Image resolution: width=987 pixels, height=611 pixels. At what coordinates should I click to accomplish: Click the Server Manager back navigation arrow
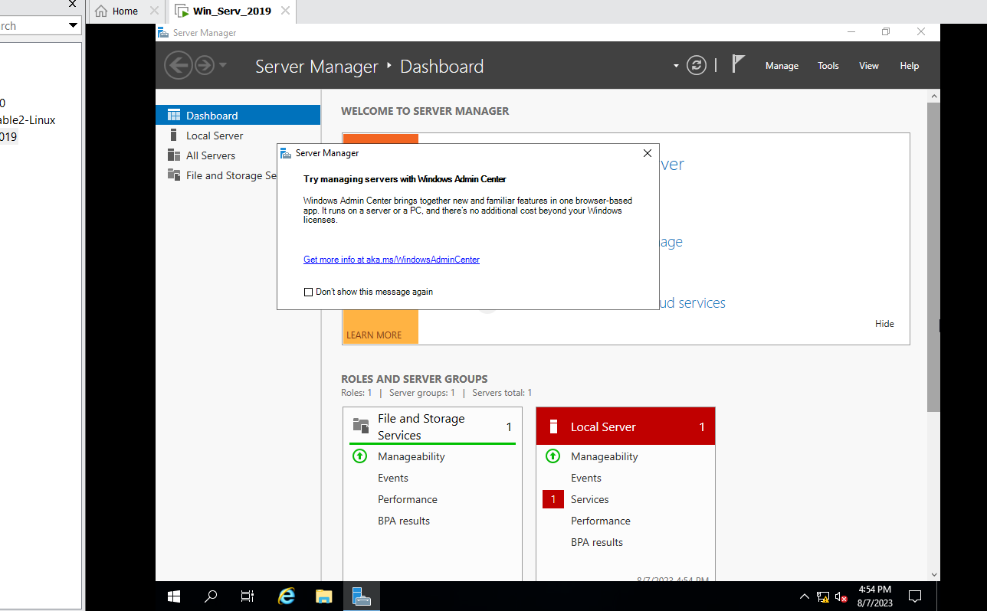(178, 65)
